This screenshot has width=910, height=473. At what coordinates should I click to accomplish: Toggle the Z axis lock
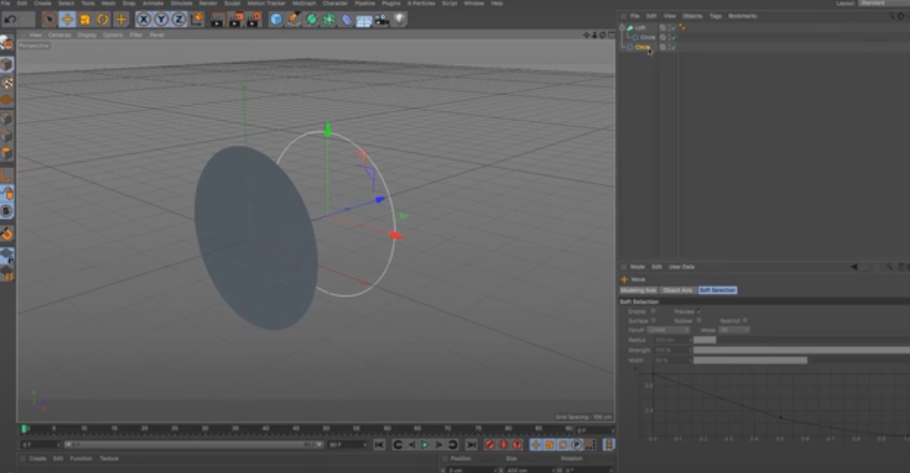pyautogui.click(x=179, y=20)
